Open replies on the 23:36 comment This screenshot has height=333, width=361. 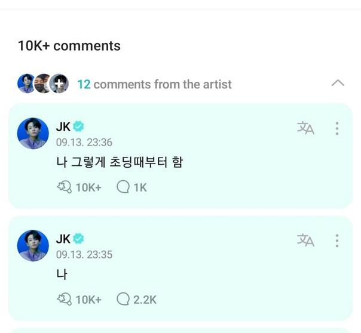(132, 187)
